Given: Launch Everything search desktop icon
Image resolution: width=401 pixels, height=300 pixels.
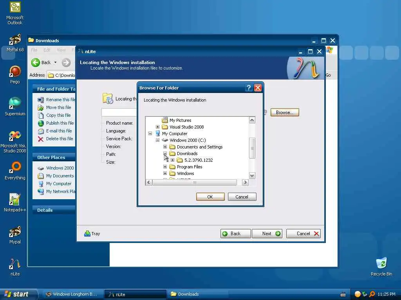Looking at the screenshot, I should pyautogui.click(x=15, y=170).
